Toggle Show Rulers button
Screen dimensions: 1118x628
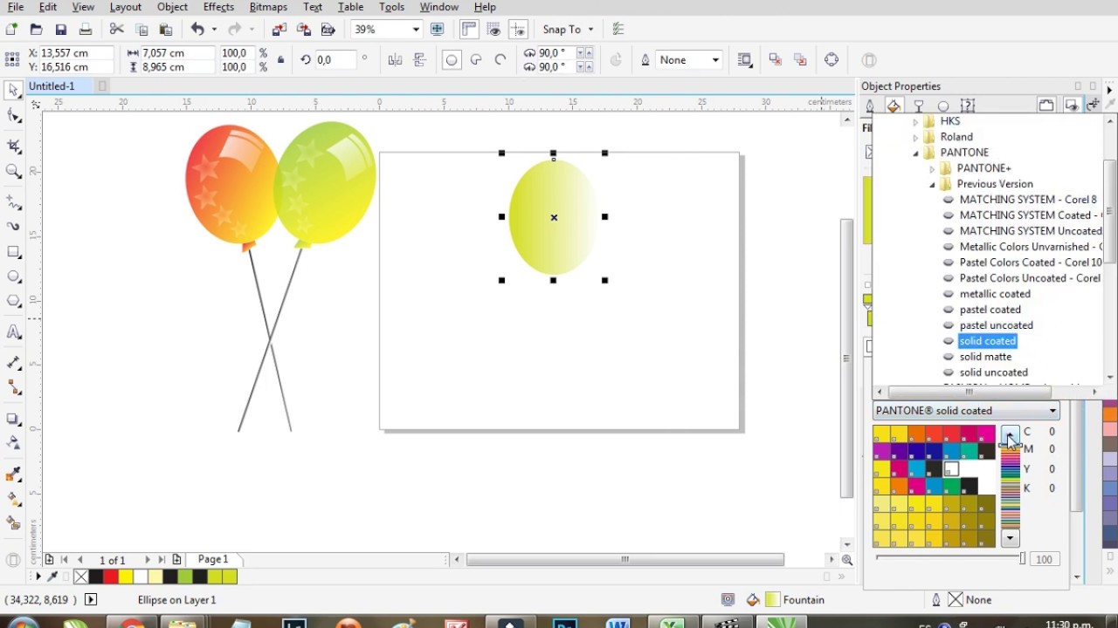click(469, 30)
